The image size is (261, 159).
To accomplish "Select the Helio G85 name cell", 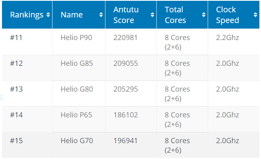I will (x=77, y=63).
